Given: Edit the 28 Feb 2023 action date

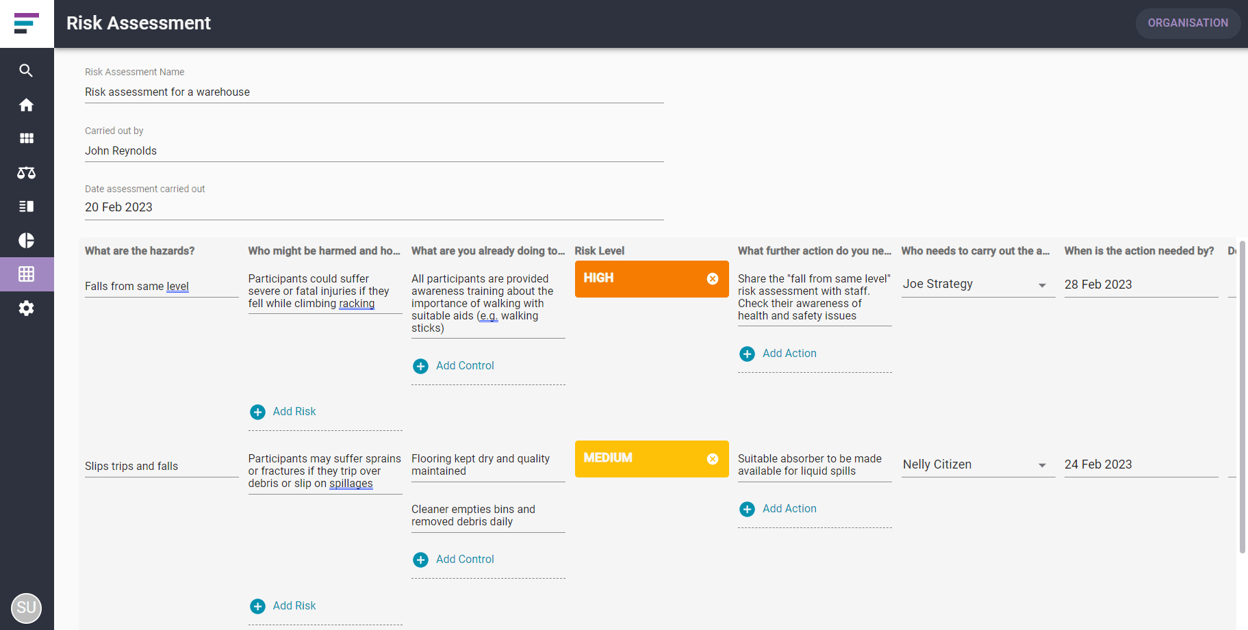Looking at the screenshot, I should click(x=1141, y=285).
